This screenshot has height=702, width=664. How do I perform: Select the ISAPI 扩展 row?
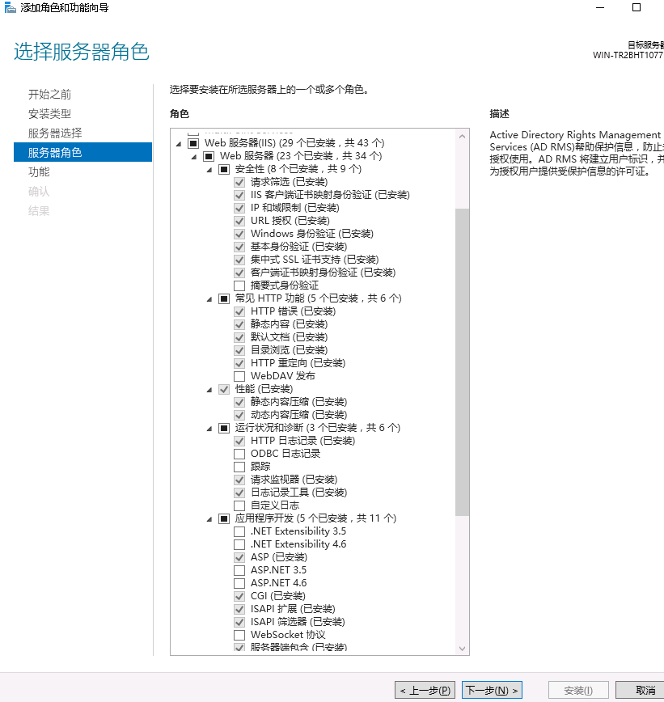pyautogui.click(x=293, y=609)
